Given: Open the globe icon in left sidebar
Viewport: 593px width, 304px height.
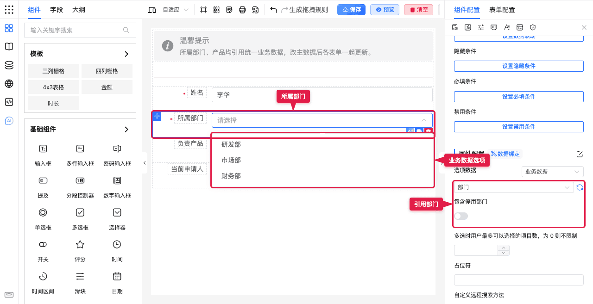Looking at the screenshot, I should point(9,84).
